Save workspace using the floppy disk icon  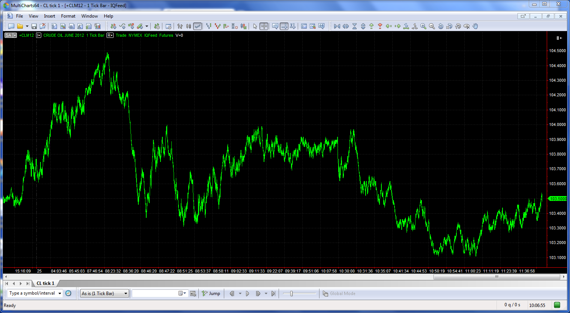point(34,26)
